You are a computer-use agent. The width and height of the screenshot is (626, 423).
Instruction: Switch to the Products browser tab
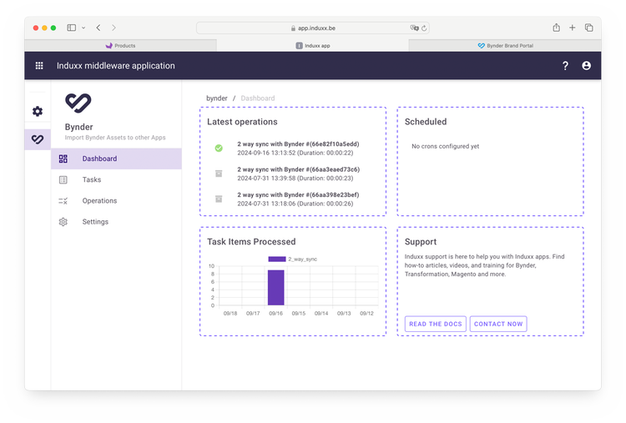click(x=120, y=46)
